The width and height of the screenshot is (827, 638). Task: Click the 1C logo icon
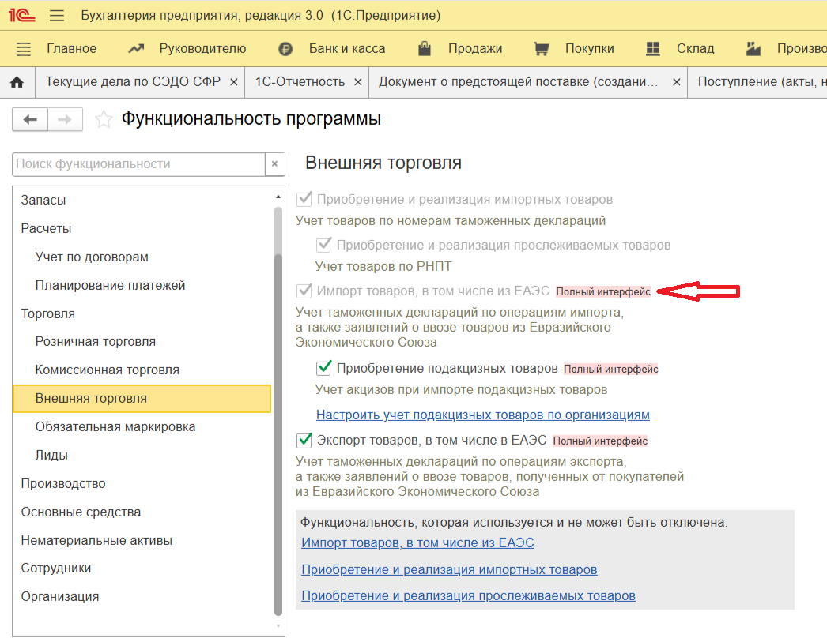click(21, 15)
